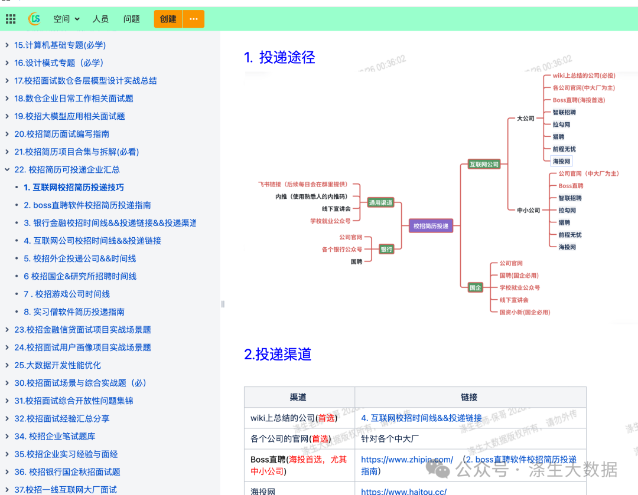Viewport: 638px width, 495px height.
Task: Open page 15.计算机基础专题(必学)
Action: tap(60, 45)
